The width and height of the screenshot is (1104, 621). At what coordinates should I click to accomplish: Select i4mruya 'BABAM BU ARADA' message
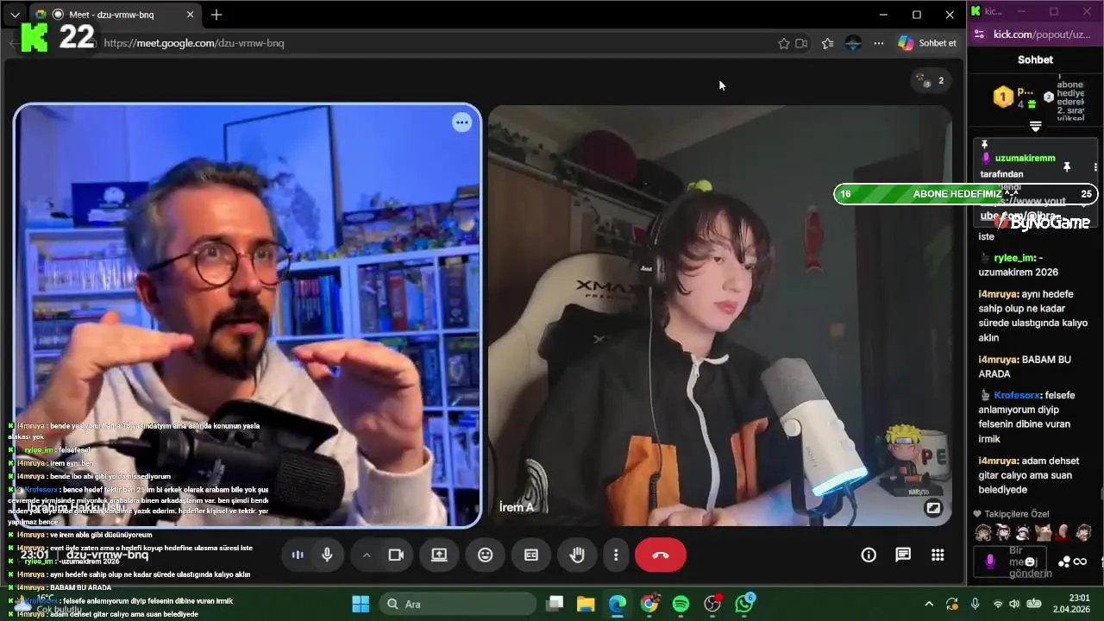point(1025,367)
